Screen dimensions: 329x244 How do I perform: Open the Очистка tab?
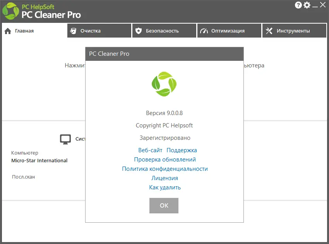99,31
